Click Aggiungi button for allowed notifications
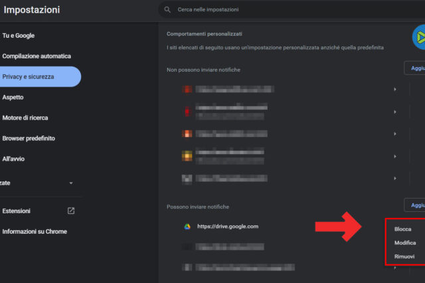425x283 pixels. 414,205
